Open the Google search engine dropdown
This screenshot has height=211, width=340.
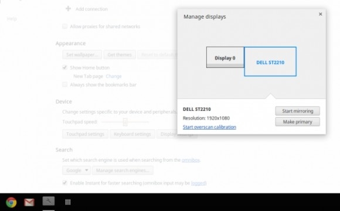pyautogui.click(x=76, y=170)
